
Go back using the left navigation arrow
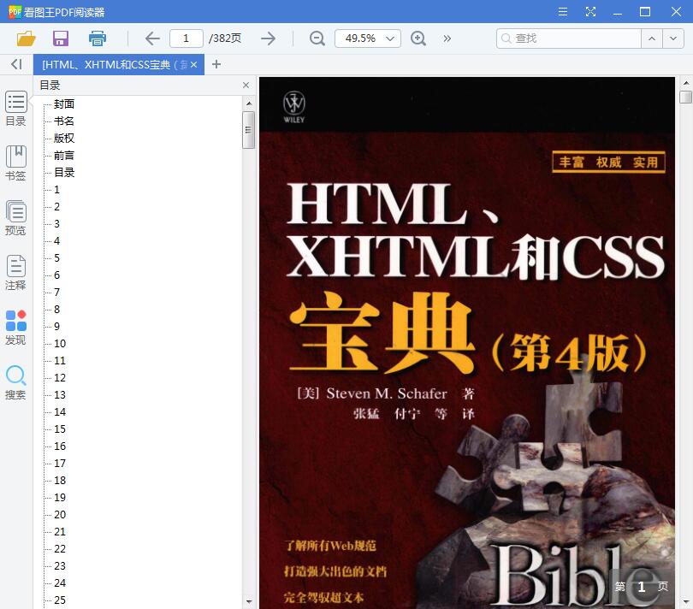[151, 38]
